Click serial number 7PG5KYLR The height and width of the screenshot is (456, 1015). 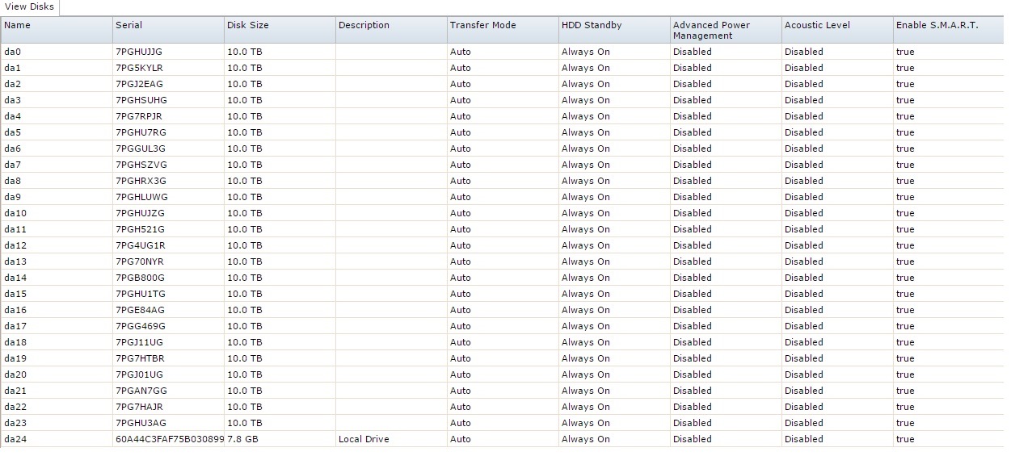(x=140, y=68)
